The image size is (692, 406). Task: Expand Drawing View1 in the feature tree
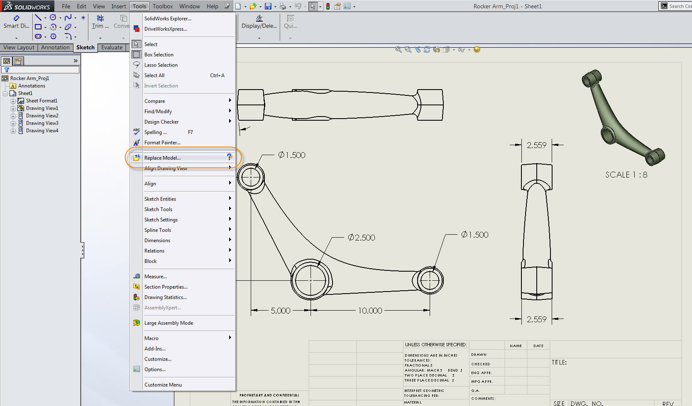[x=13, y=108]
